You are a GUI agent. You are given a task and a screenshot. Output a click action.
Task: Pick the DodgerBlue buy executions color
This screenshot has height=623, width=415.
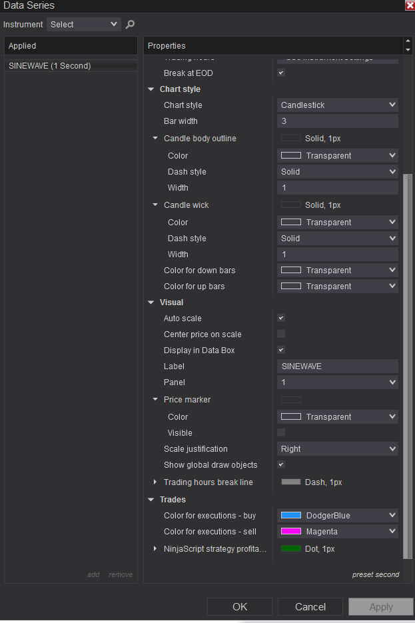337,516
